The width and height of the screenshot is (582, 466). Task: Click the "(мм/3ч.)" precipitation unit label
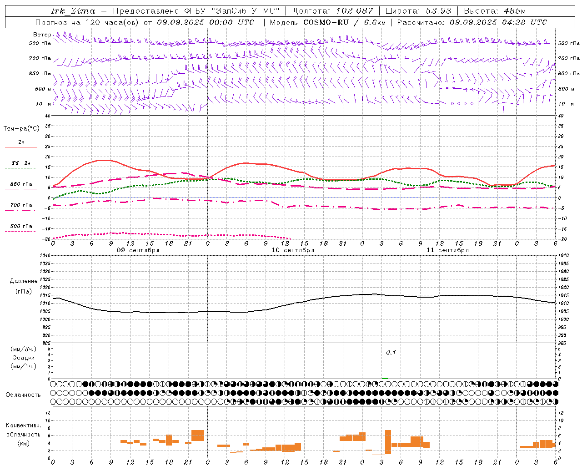[x=24, y=349]
